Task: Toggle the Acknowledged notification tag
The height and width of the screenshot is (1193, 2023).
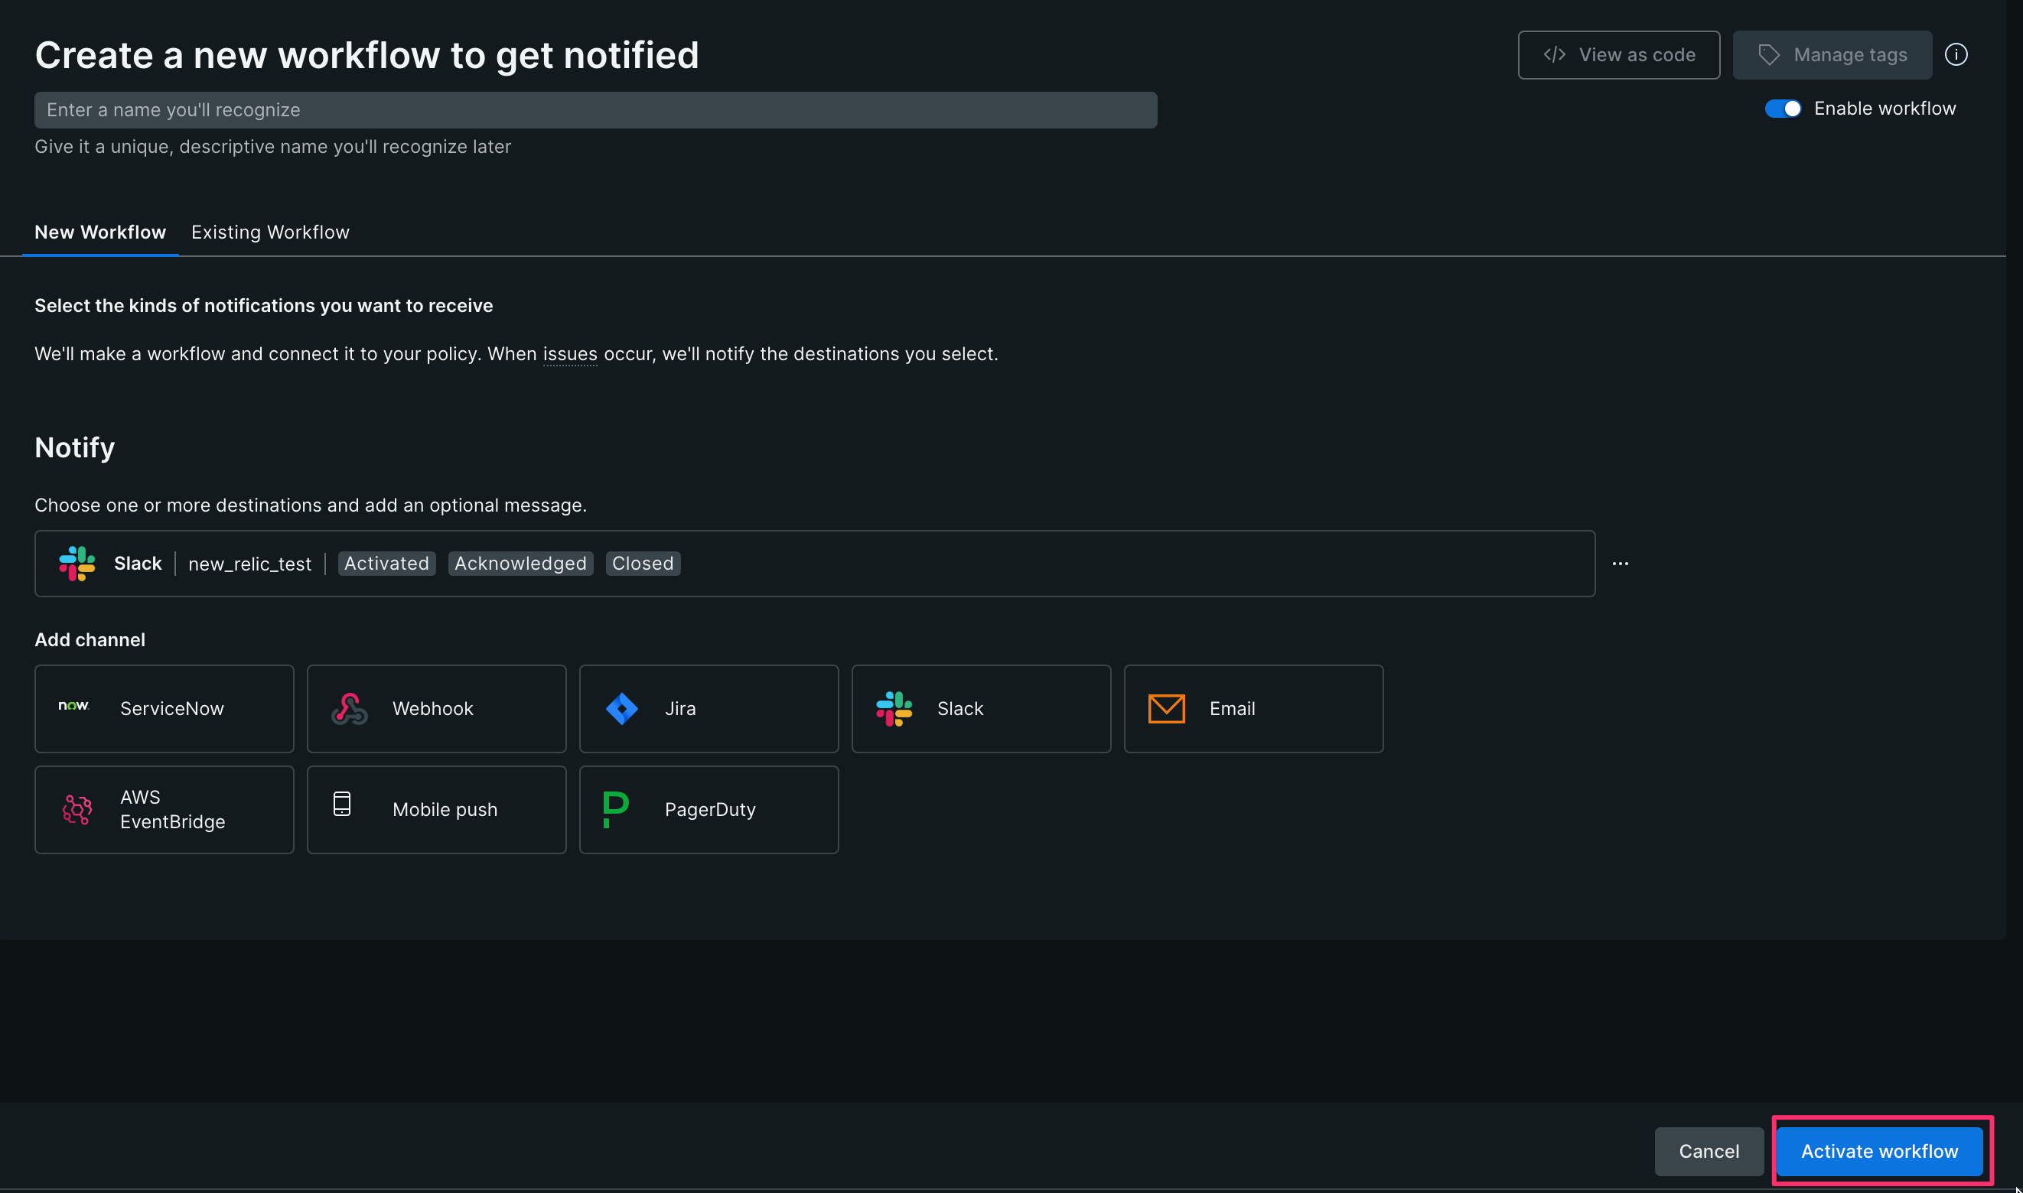Action: (x=520, y=563)
